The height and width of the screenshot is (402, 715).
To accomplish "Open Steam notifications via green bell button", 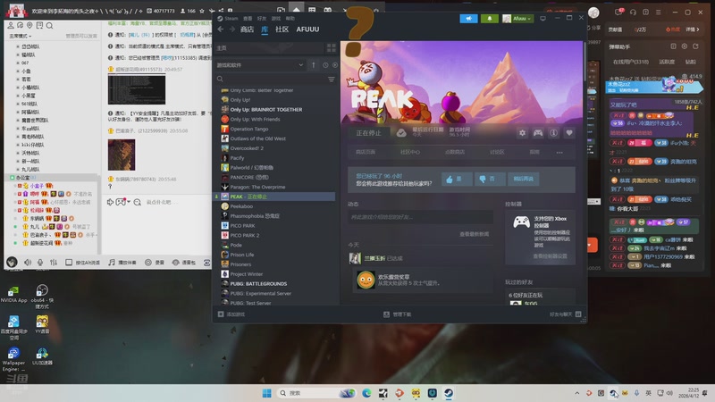I will [490, 18].
